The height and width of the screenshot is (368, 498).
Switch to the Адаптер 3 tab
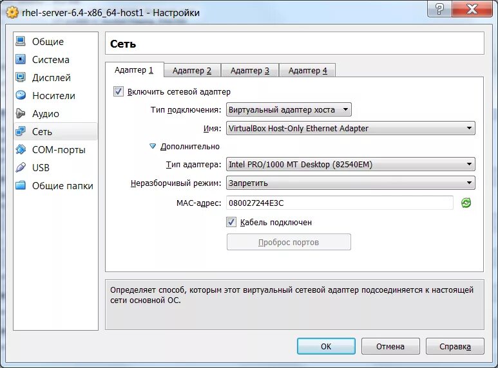point(249,70)
